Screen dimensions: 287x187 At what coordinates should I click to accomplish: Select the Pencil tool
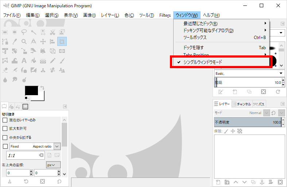coord(53,61)
